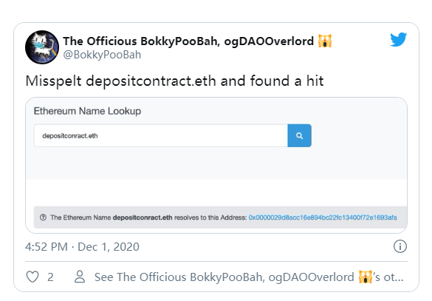The width and height of the screenshot is (432, 301).
Task: Click the like count number 2
Action: [50, 277]
